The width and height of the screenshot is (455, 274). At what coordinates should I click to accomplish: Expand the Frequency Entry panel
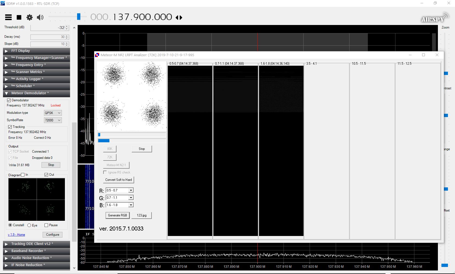click(37, 65)
